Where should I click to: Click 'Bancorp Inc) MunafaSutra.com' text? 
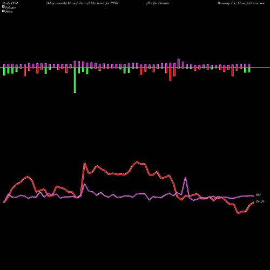click(x=241, y=3)
